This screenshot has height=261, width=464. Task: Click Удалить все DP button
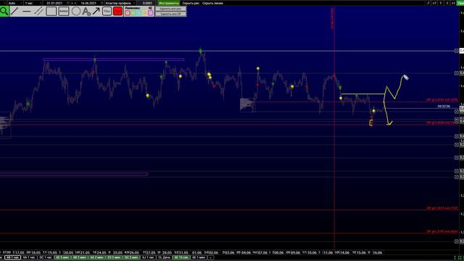pos(171,14)
